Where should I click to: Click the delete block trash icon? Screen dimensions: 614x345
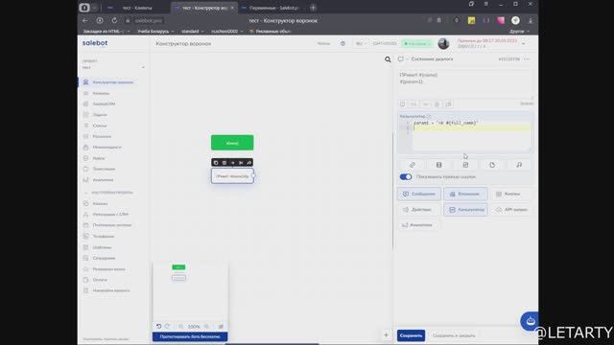[224, 163]
